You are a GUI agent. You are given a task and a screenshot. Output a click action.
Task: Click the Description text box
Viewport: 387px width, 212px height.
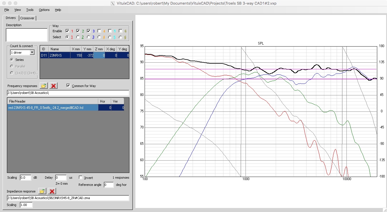[x=27, y=35]
